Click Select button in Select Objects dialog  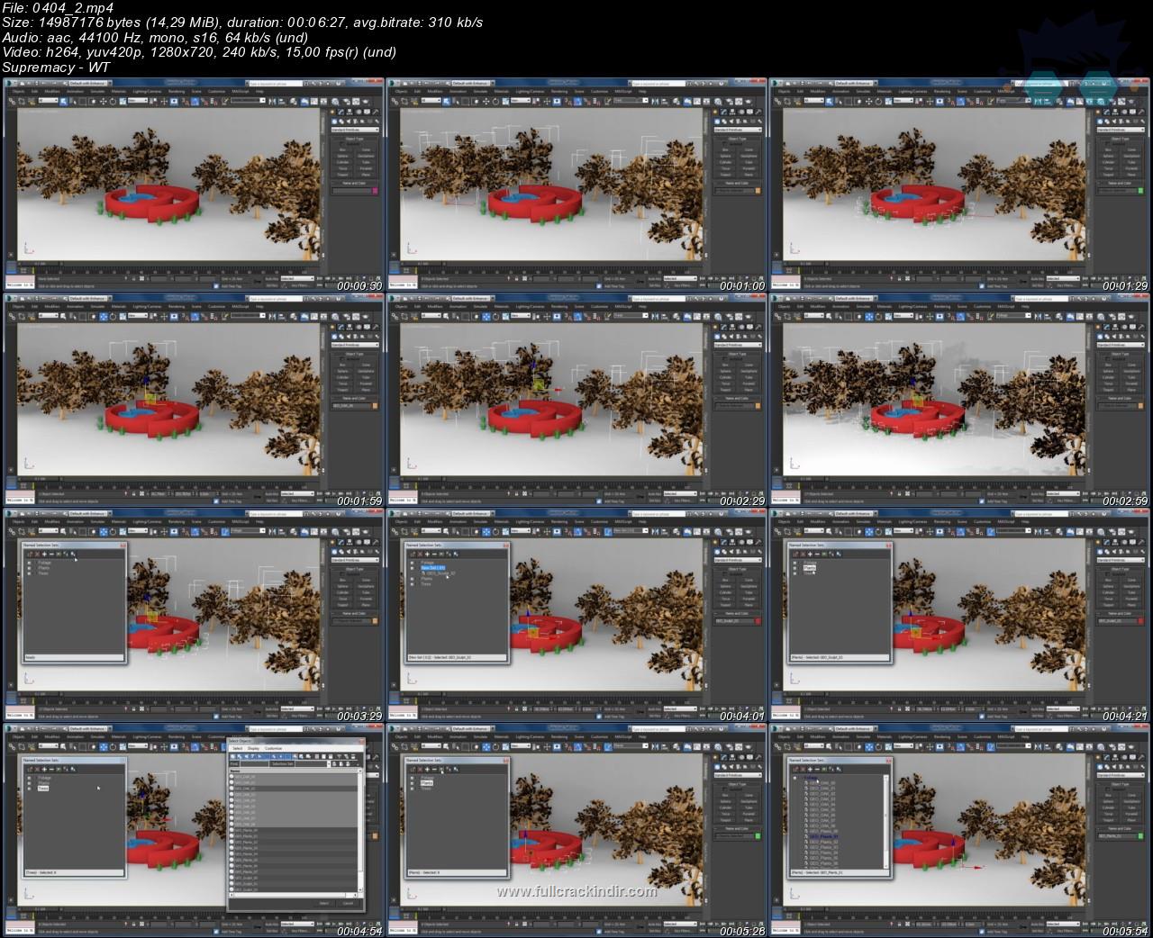[x=323, y=903]
